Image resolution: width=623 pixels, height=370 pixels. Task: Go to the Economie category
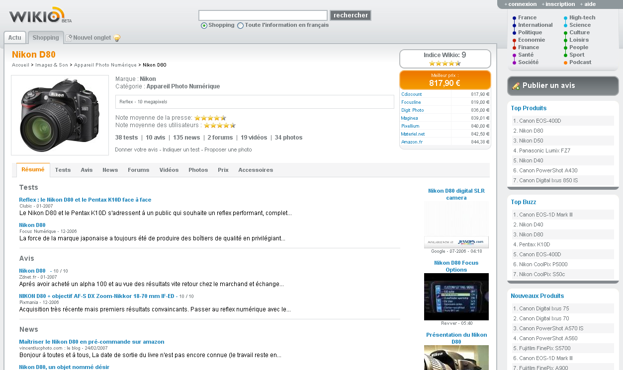[x=532, y=40]
